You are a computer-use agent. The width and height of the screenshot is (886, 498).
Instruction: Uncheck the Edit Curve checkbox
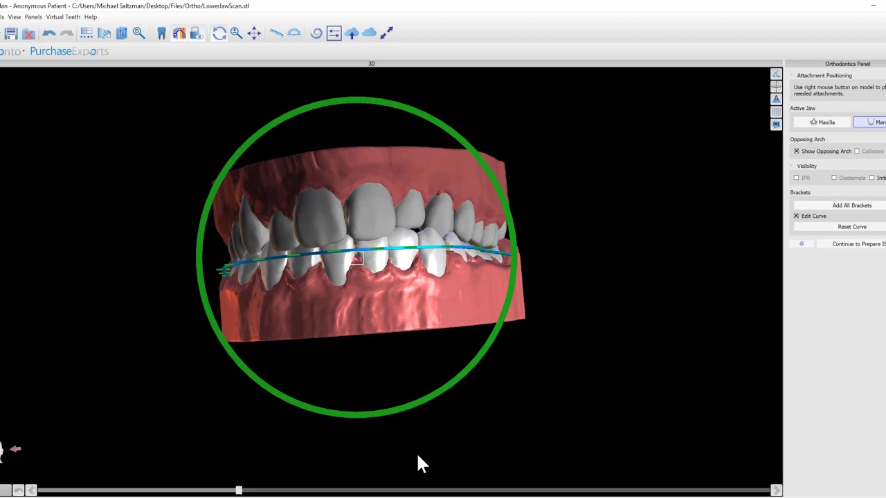(x=796, y=216)
